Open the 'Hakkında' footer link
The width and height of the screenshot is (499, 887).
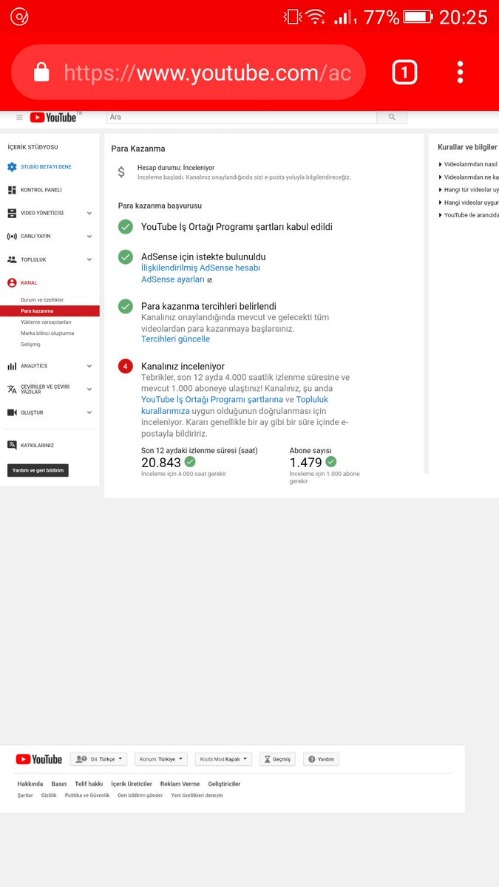point(30,784)
